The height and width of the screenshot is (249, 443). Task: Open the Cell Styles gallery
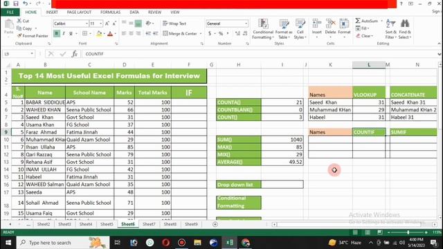[300, 29]
